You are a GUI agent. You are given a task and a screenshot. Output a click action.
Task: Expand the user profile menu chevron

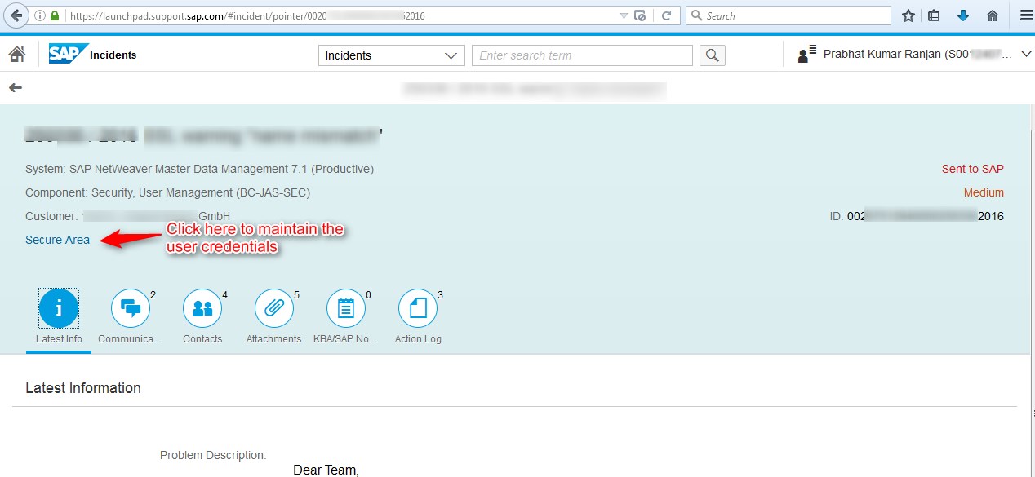[1027, 55]
